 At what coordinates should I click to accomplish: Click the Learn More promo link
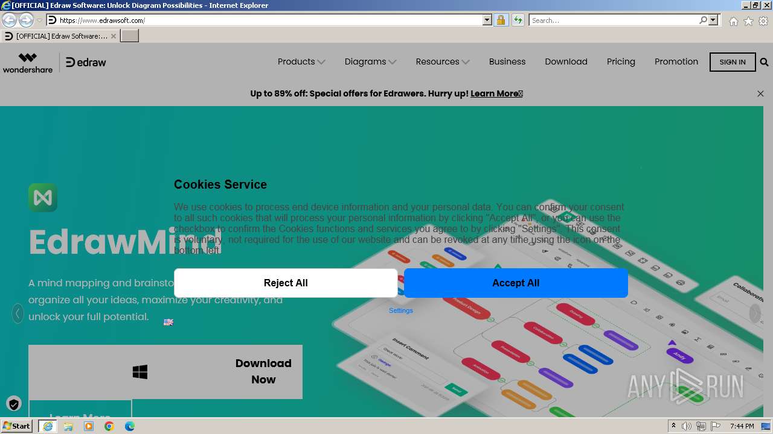(x=496, y=93)
